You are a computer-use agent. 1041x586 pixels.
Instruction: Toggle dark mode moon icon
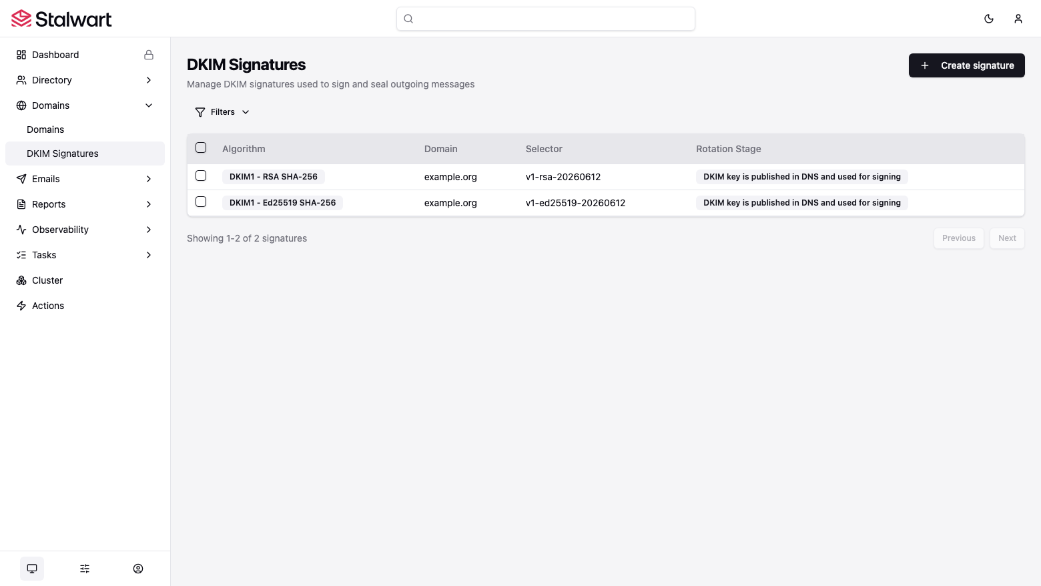tap(989, 19)
